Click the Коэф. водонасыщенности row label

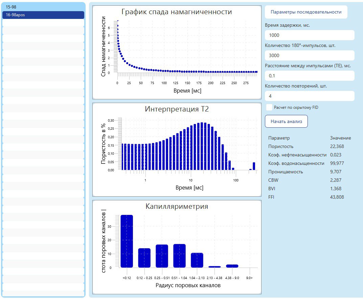point(296,163)
